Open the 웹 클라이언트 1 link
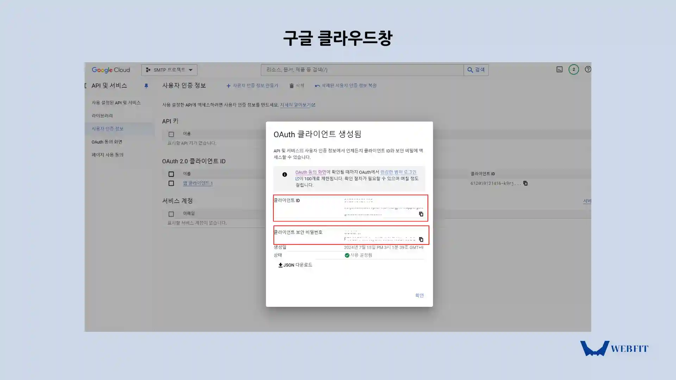 tap(198, 183)
